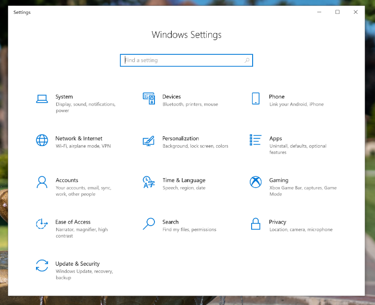Viewport: 375px width, 305px height.
Task: Open the Network & Internet globe icon
Action: tap(42, 140)
